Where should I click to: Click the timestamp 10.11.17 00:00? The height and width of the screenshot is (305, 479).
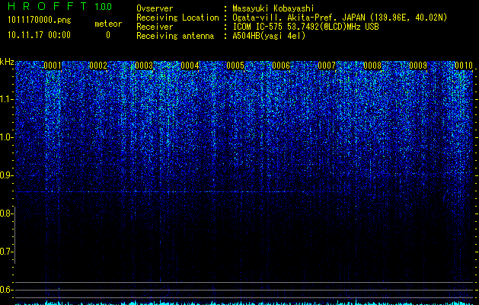(39, 35)
